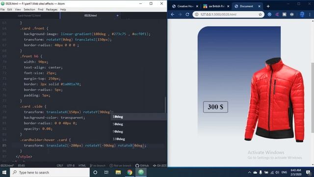
Task: Open the Selection menu in Atom
Action: [29, 9]
